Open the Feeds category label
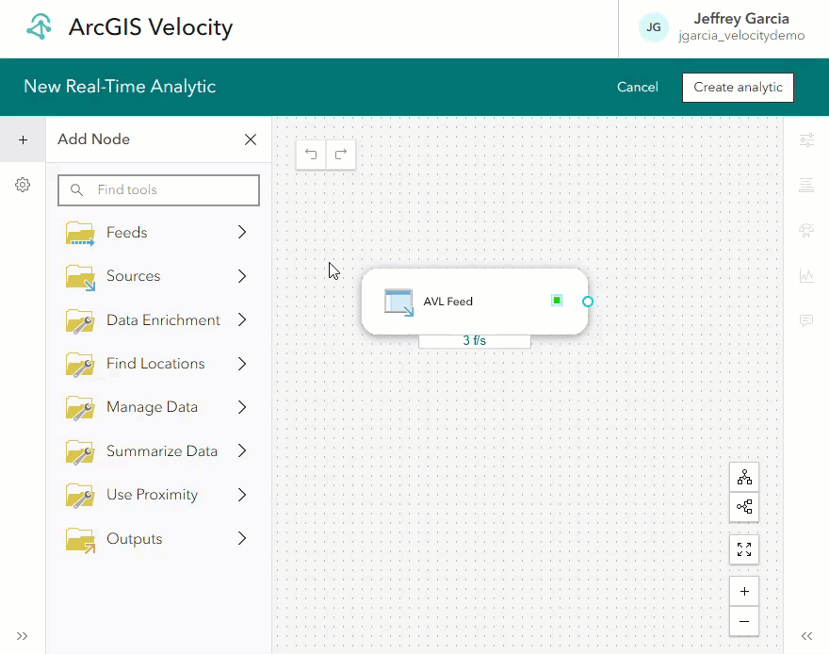The image size is (829, 654). (x=127, y=233)
